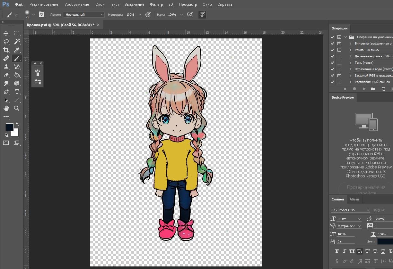Image resolution: width=393 pixels, height=269 pixels.
Task: Switch to the Абзац tab
Action: (354, 199)
